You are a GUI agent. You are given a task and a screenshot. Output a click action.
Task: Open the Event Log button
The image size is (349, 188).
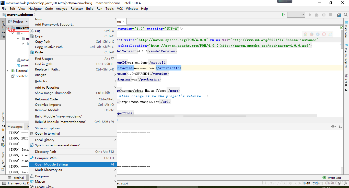(x=332, y=178)
